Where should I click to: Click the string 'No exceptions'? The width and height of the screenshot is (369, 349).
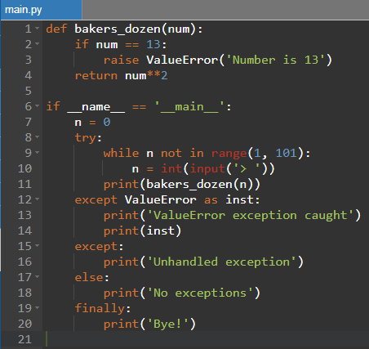pos(200,293)
